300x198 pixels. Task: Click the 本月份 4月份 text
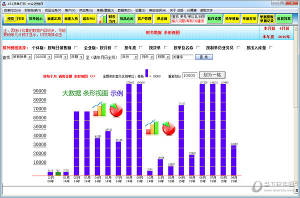tap(276, 28)
